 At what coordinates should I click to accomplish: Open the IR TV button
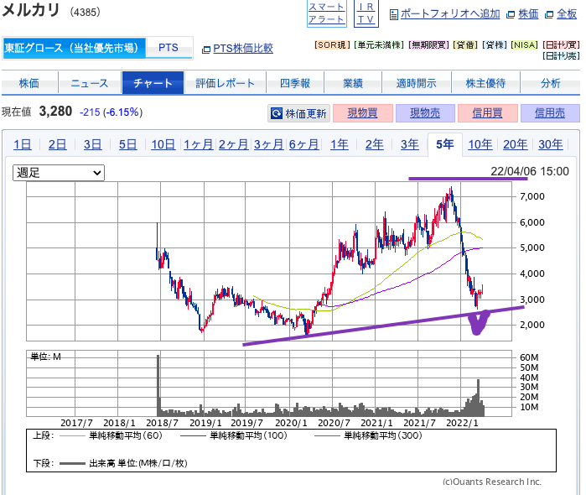(366, 13)
